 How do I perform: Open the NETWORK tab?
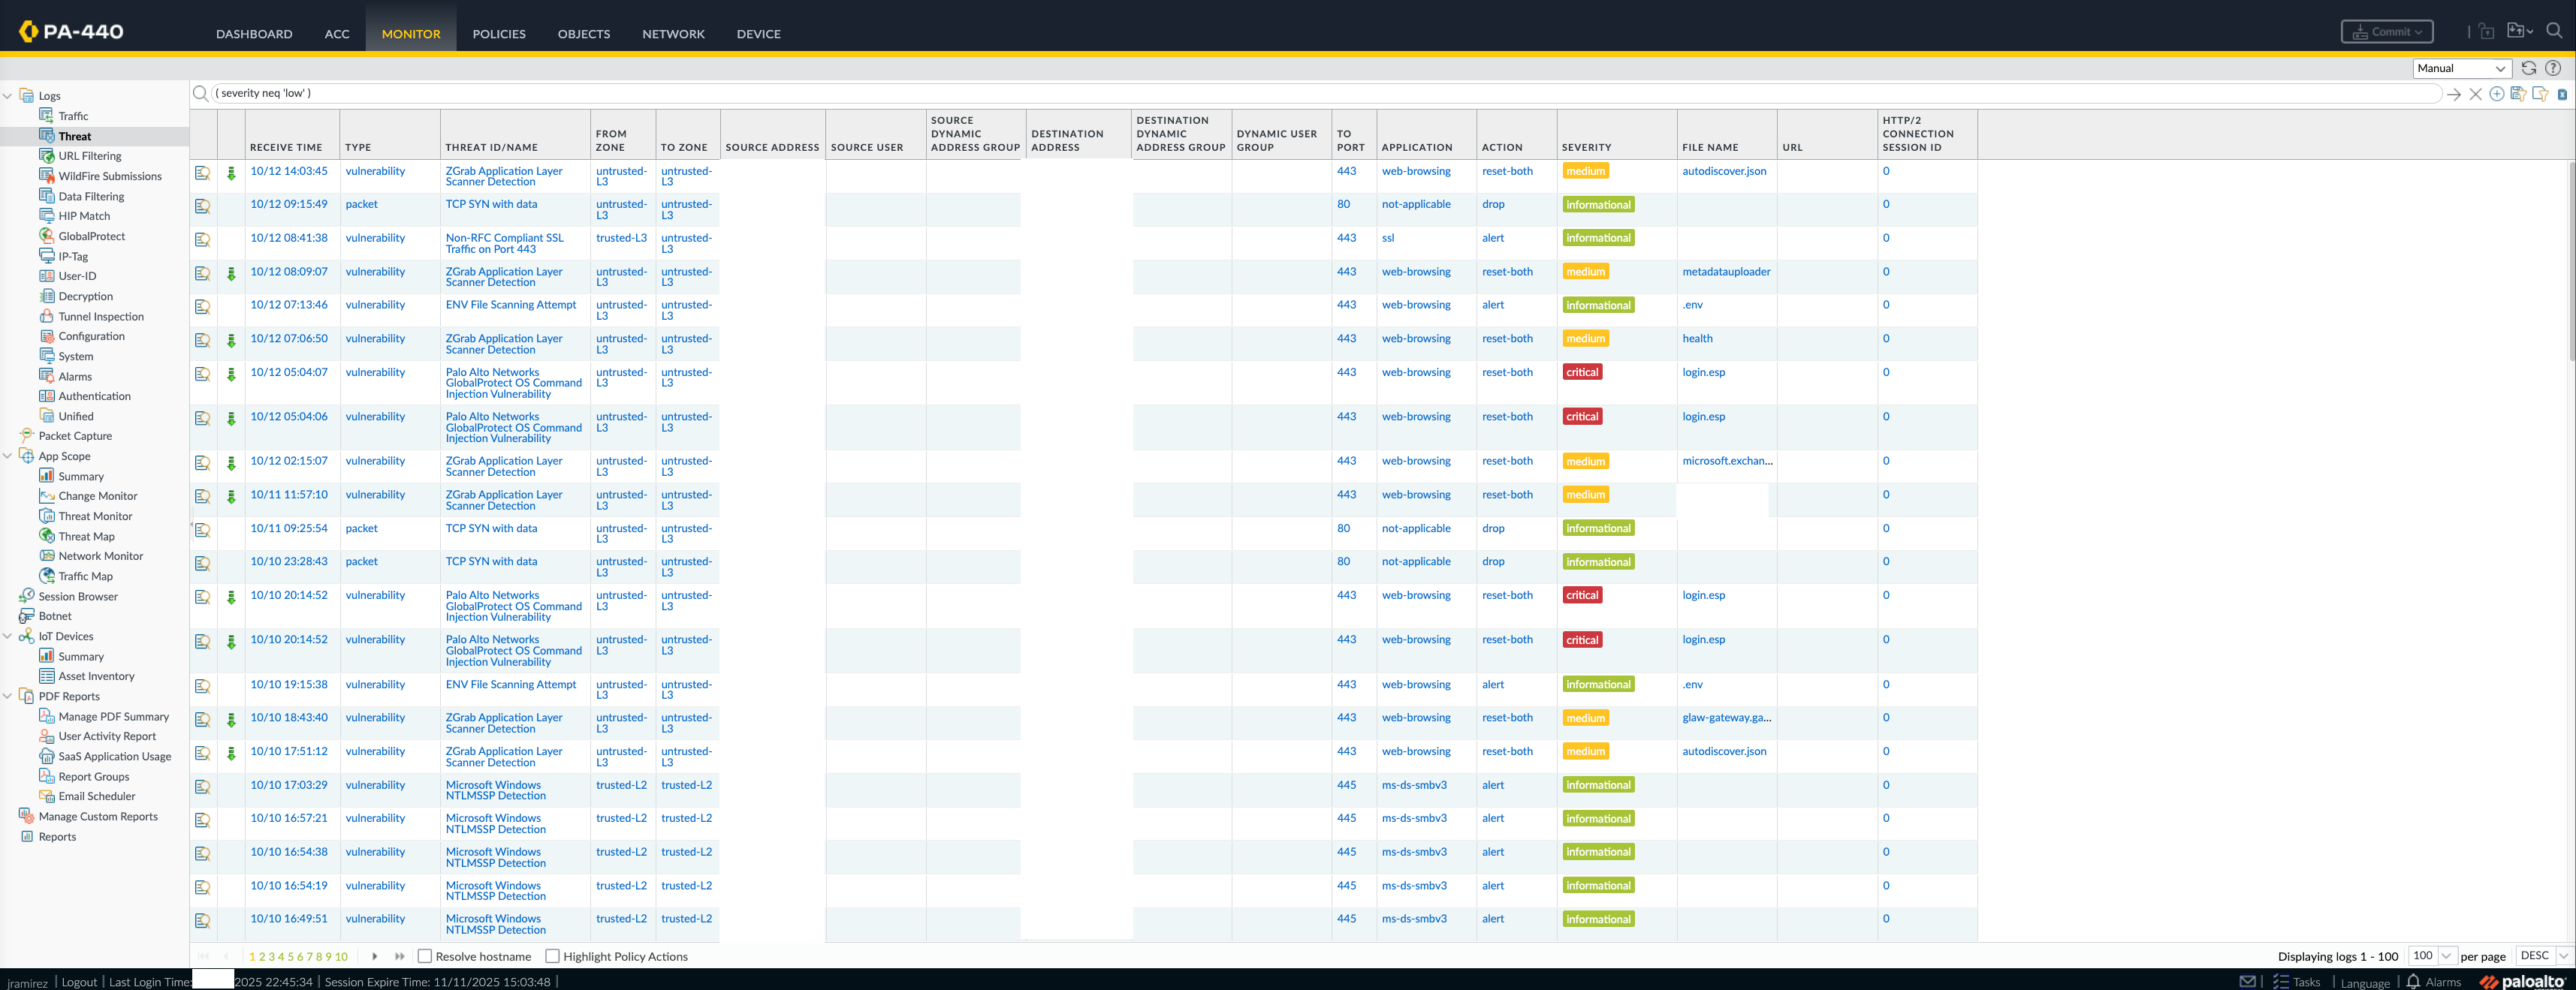[673, 34]
